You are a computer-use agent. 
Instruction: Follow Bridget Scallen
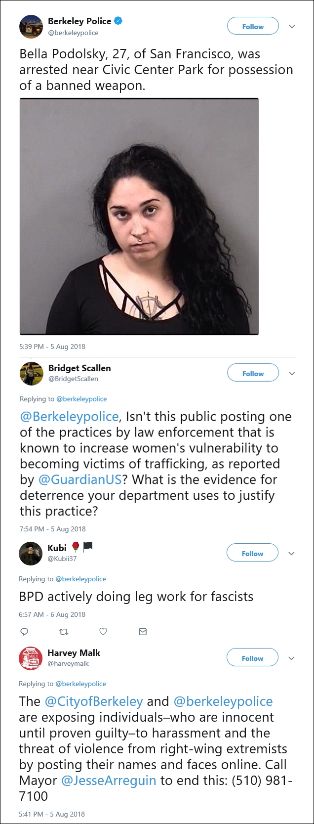tap(253, 374)
